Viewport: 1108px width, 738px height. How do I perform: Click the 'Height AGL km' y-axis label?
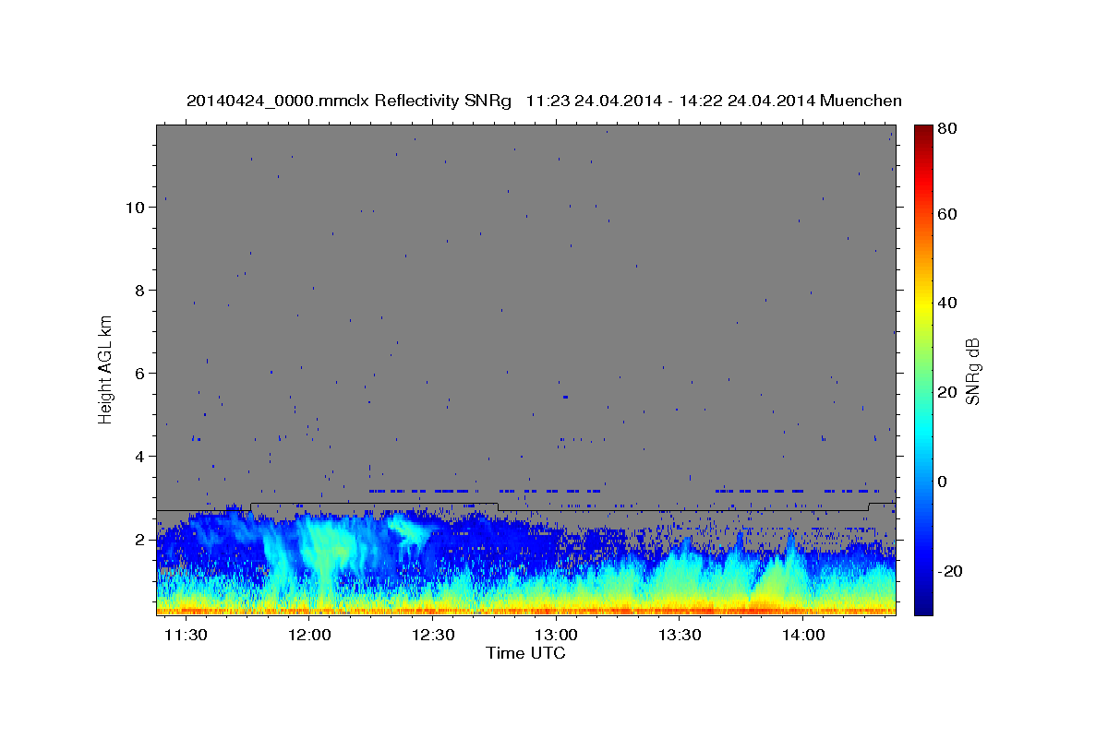point(105,369)
